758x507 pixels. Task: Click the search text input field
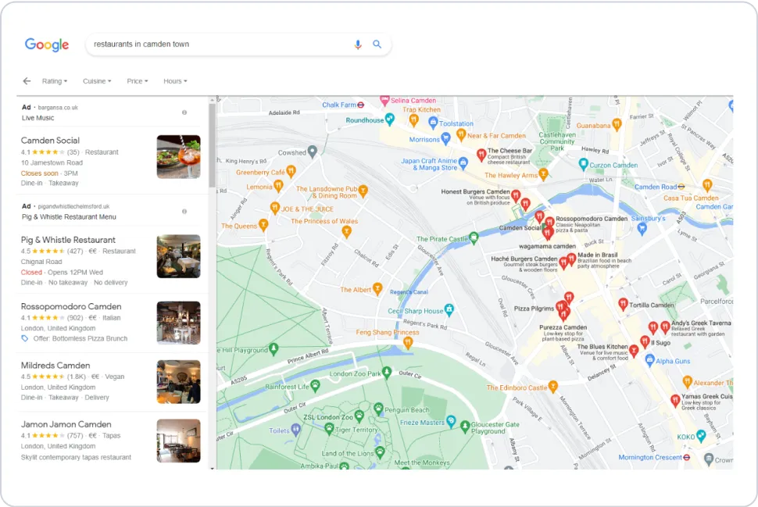[x=219, y=45]
